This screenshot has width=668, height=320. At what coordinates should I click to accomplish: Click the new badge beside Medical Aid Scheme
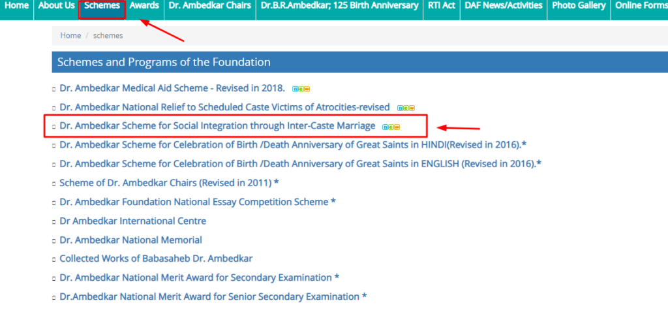click(x=301, y=89)
